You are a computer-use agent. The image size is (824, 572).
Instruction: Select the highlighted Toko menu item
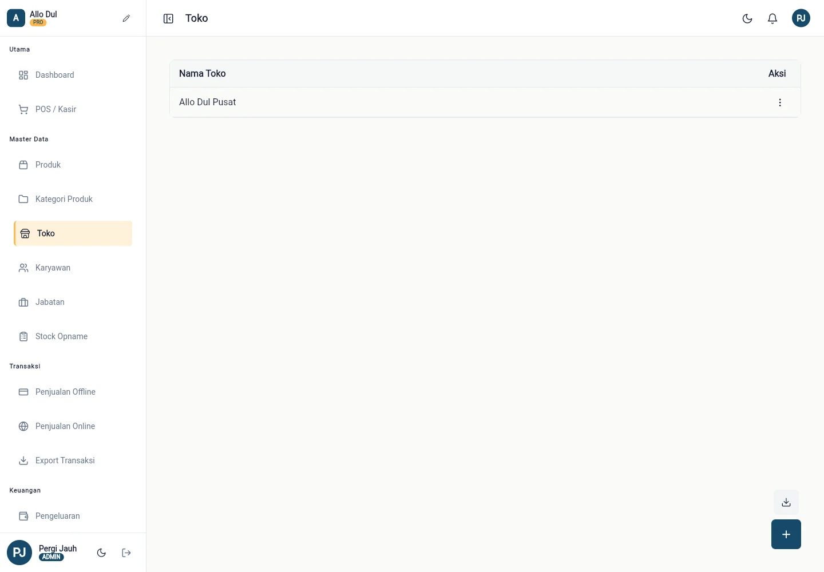pos(73,233)
